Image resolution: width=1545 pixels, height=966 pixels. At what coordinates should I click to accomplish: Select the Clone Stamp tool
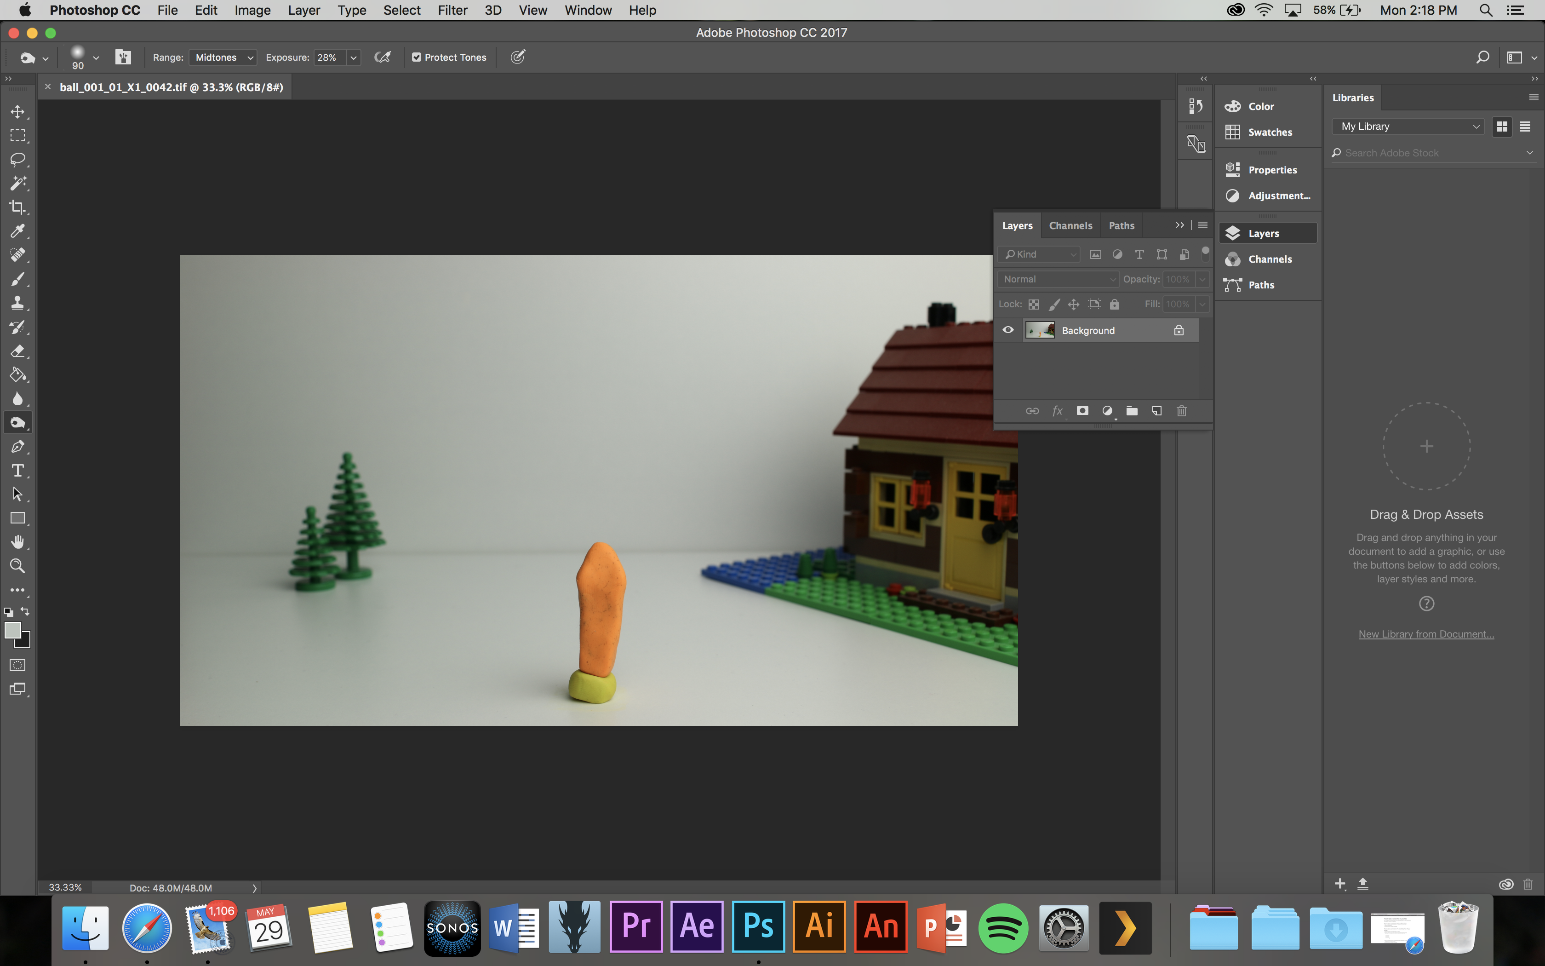(x=17, y=303)
